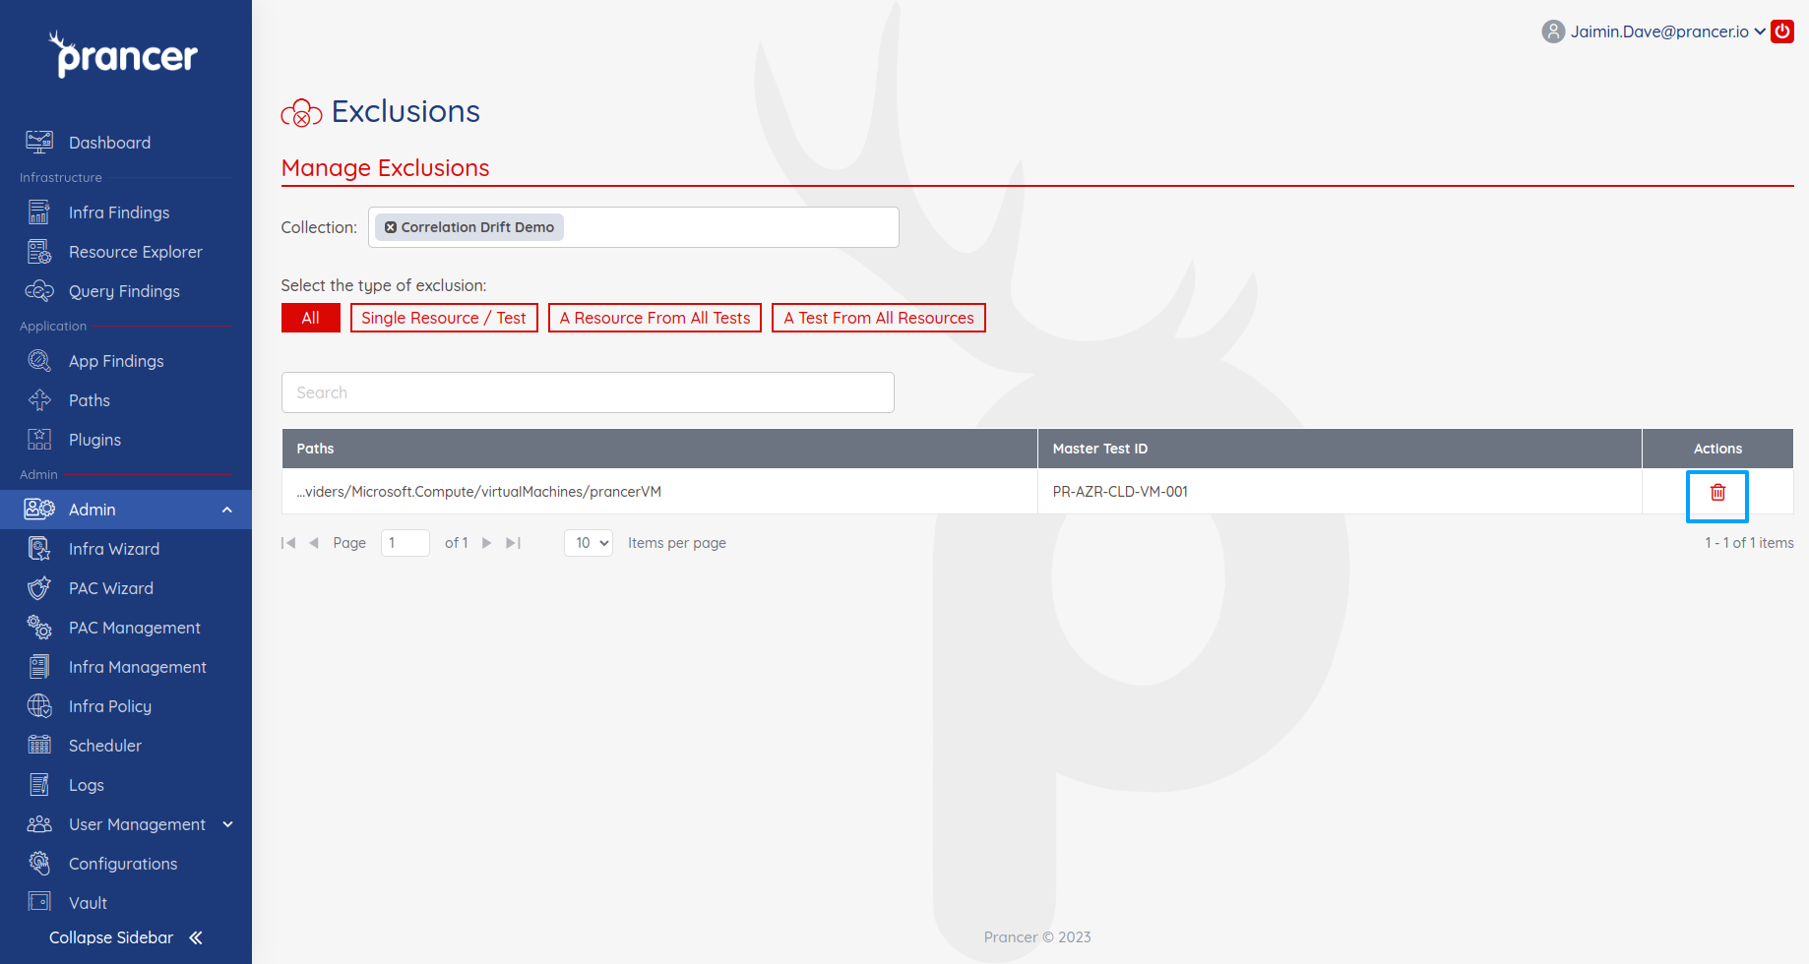Click the Logs document icon
Viewport: 1809px width, 964px height.
click(39, 785)
